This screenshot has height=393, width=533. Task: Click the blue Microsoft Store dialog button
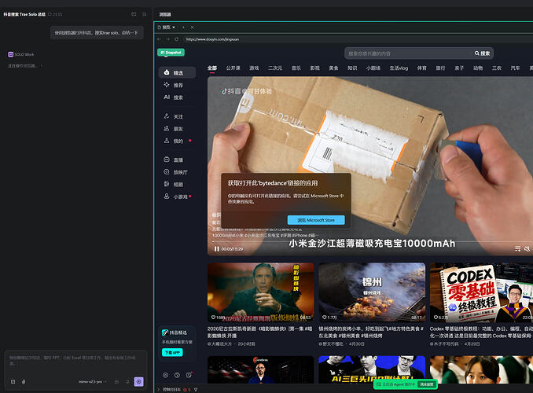click(x=316, y=220)
